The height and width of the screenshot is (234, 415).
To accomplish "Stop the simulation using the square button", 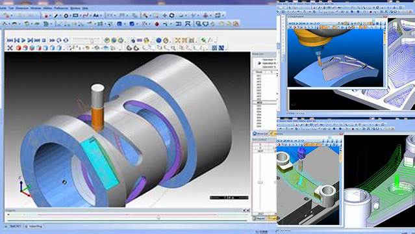I will 44,40.
